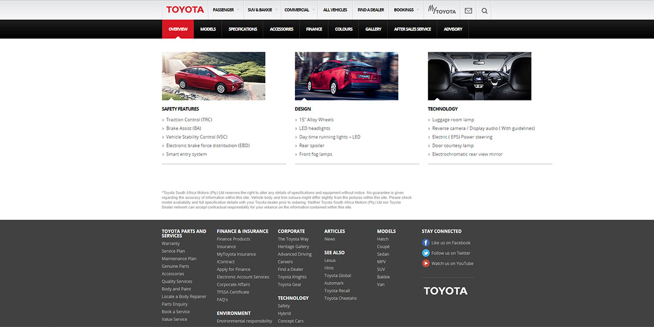Screen dimensions: 654x327
Task: Switch to the Advisory tab
Action: click(453, 29)
